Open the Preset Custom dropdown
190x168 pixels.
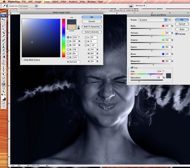coord(153,20)
